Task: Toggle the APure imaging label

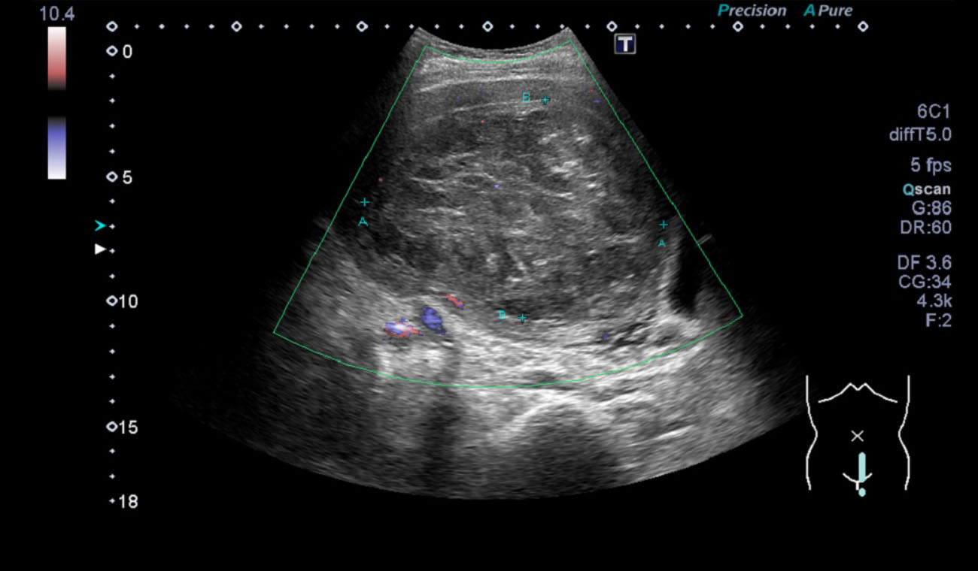Action: point(828,11)
